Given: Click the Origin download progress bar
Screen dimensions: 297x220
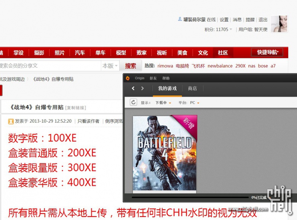Looking at the screenshot, I should (x=190, y=198).
